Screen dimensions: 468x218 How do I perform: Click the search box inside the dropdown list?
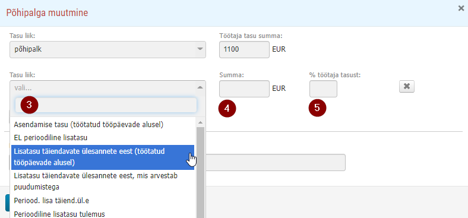[x=106, y=105]
